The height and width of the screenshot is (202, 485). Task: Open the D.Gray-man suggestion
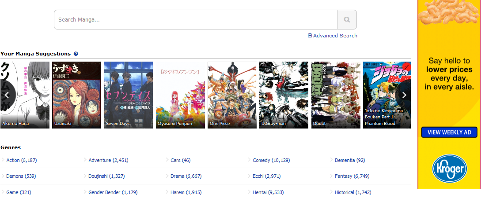click(x=284, y=95)
